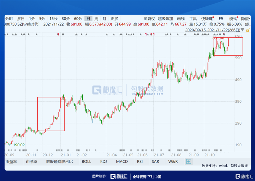Click the 量15.31万 volume value
Screen dimensions: 255x181
198,24
